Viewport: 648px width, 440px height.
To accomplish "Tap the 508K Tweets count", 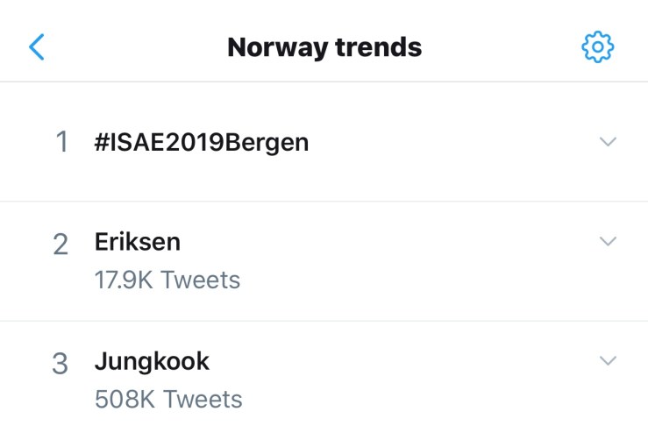I will pyautogui.click(x=168, y=400).
